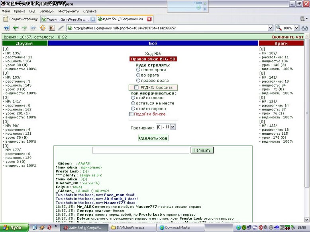The image size is (310, 232).
Task: Click the glasses fit-to-width icon
Action: [x=305, y=28]
